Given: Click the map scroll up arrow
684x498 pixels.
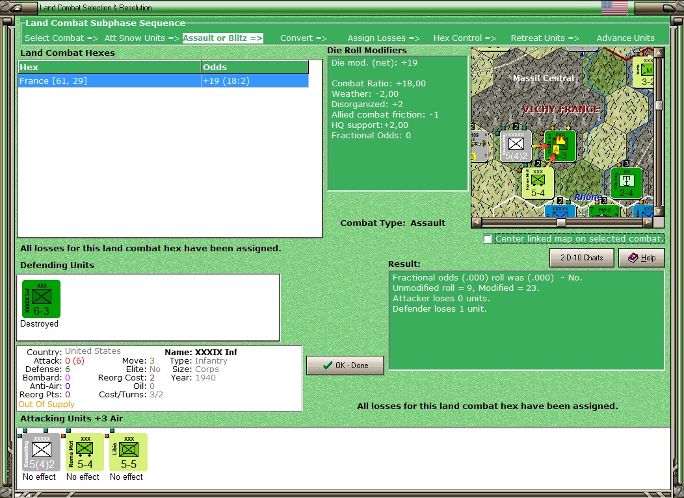Looking at the screenshot, I should point(659,53).
